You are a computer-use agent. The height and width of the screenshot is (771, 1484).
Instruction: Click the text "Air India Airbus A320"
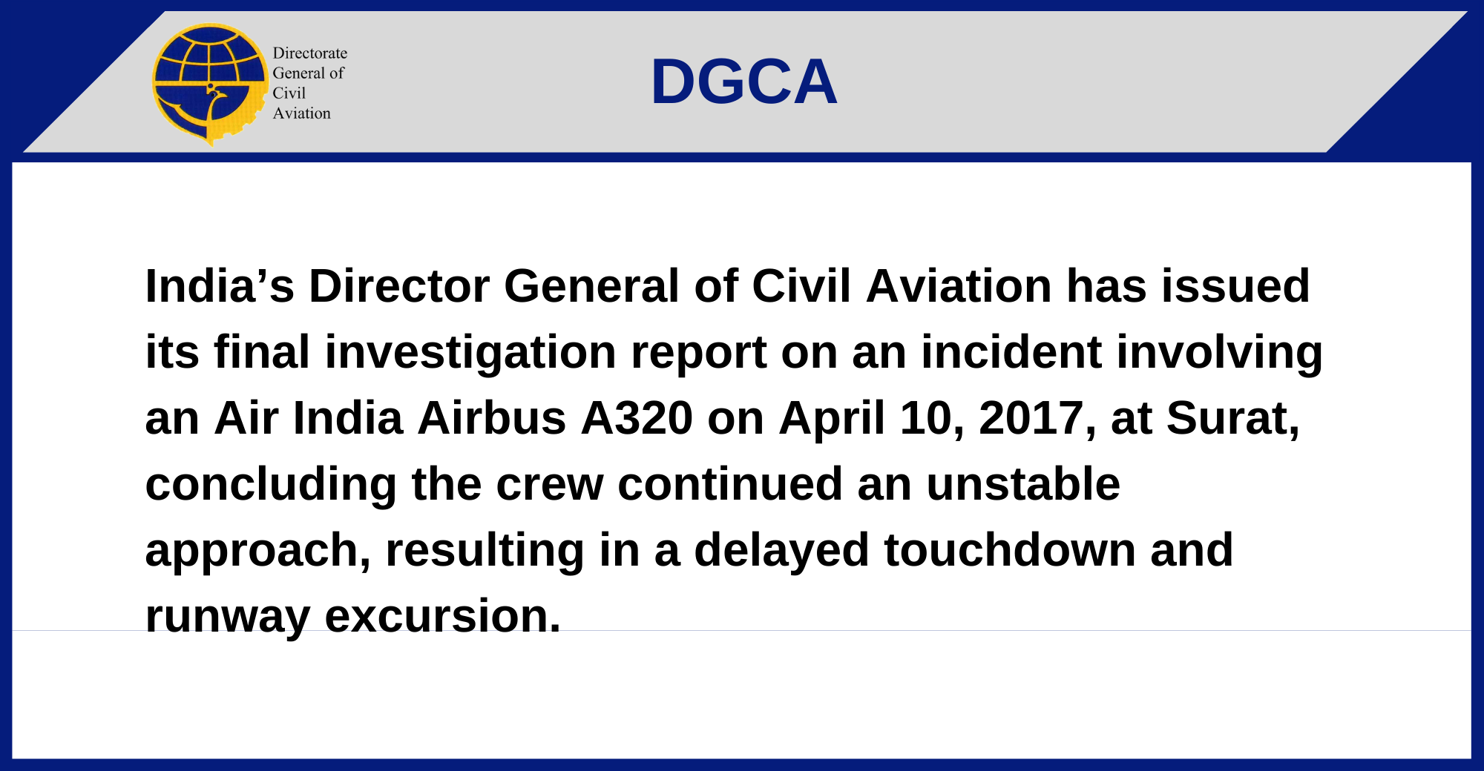453,418
